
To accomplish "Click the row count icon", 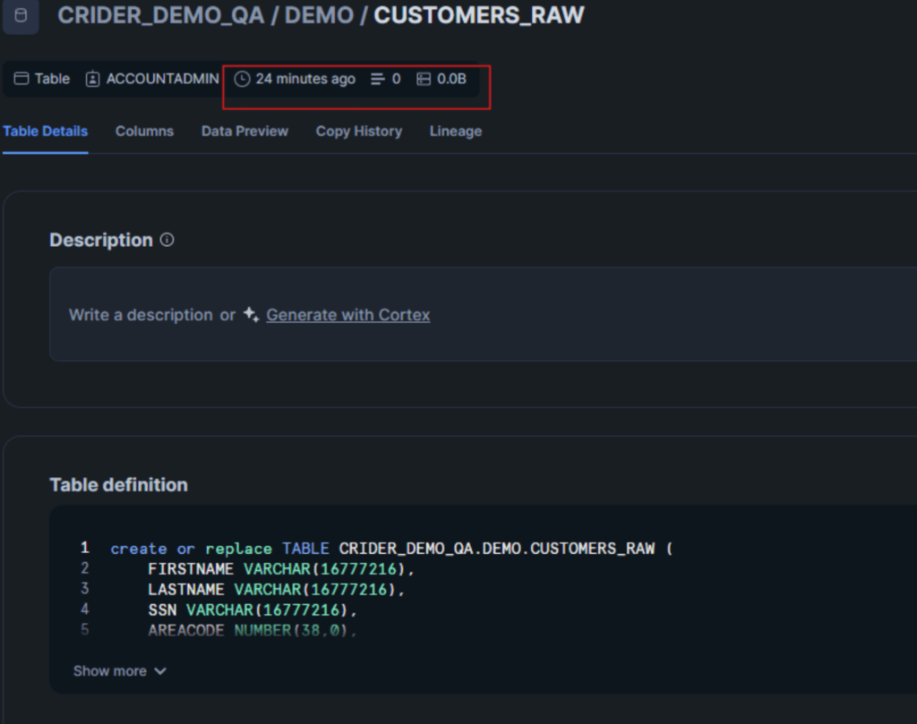I will (378, 79).
